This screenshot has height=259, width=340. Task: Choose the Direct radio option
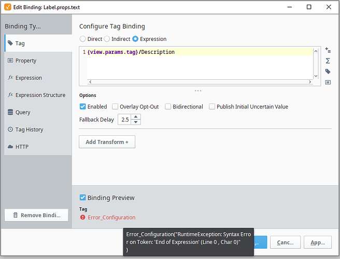(x=82, y=39)
